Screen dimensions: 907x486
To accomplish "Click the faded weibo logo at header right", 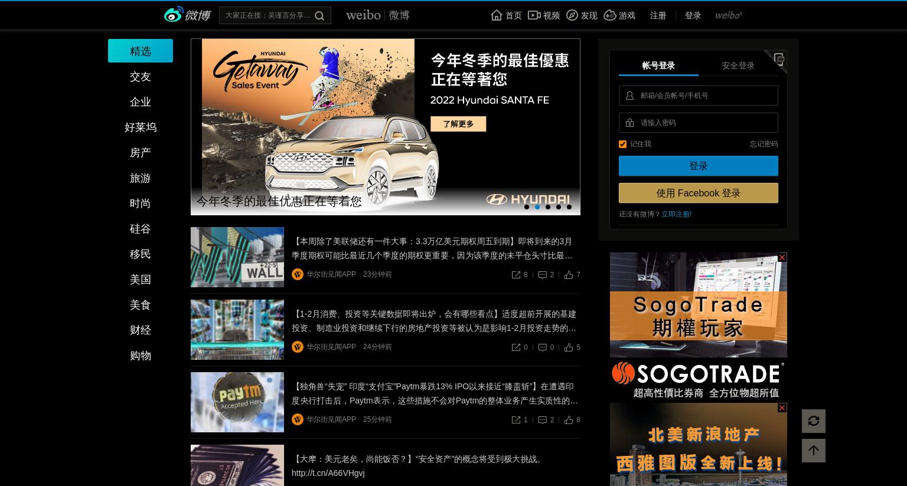I will pyautogui.click(x=729, y=15).
